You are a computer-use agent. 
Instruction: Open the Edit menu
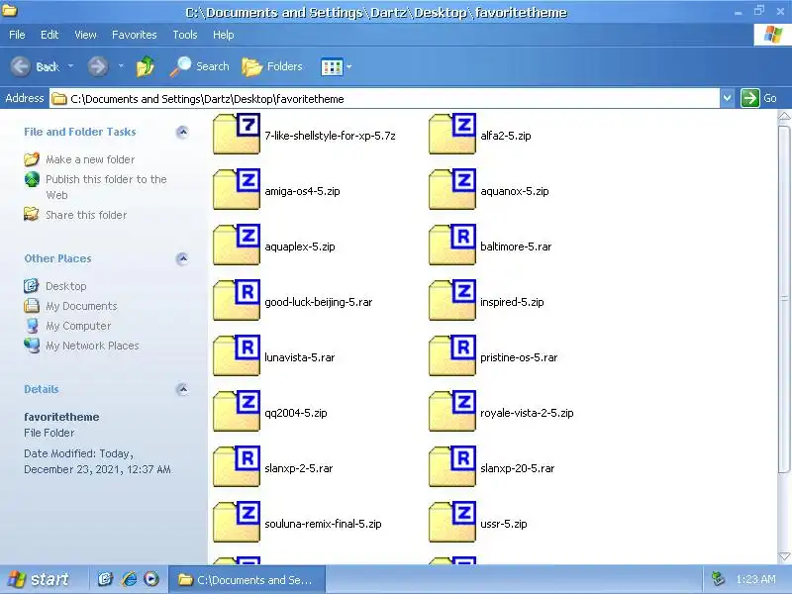tap(49, 35)
